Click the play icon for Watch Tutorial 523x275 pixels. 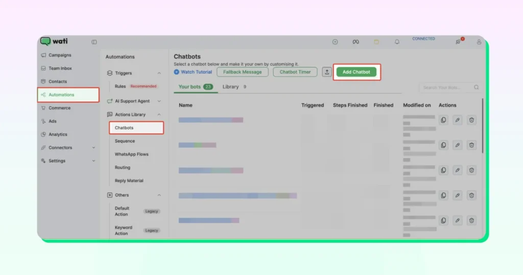tap(177, 72)
